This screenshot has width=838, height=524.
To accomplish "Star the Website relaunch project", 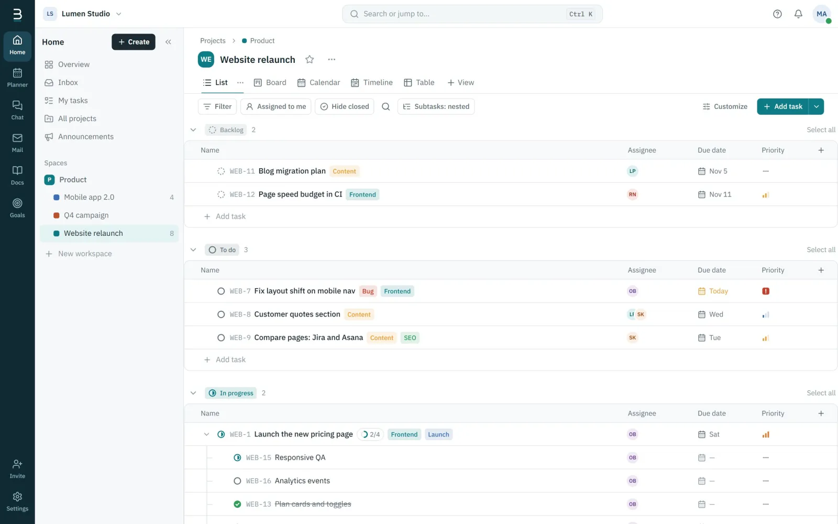I will pos(310,60).
